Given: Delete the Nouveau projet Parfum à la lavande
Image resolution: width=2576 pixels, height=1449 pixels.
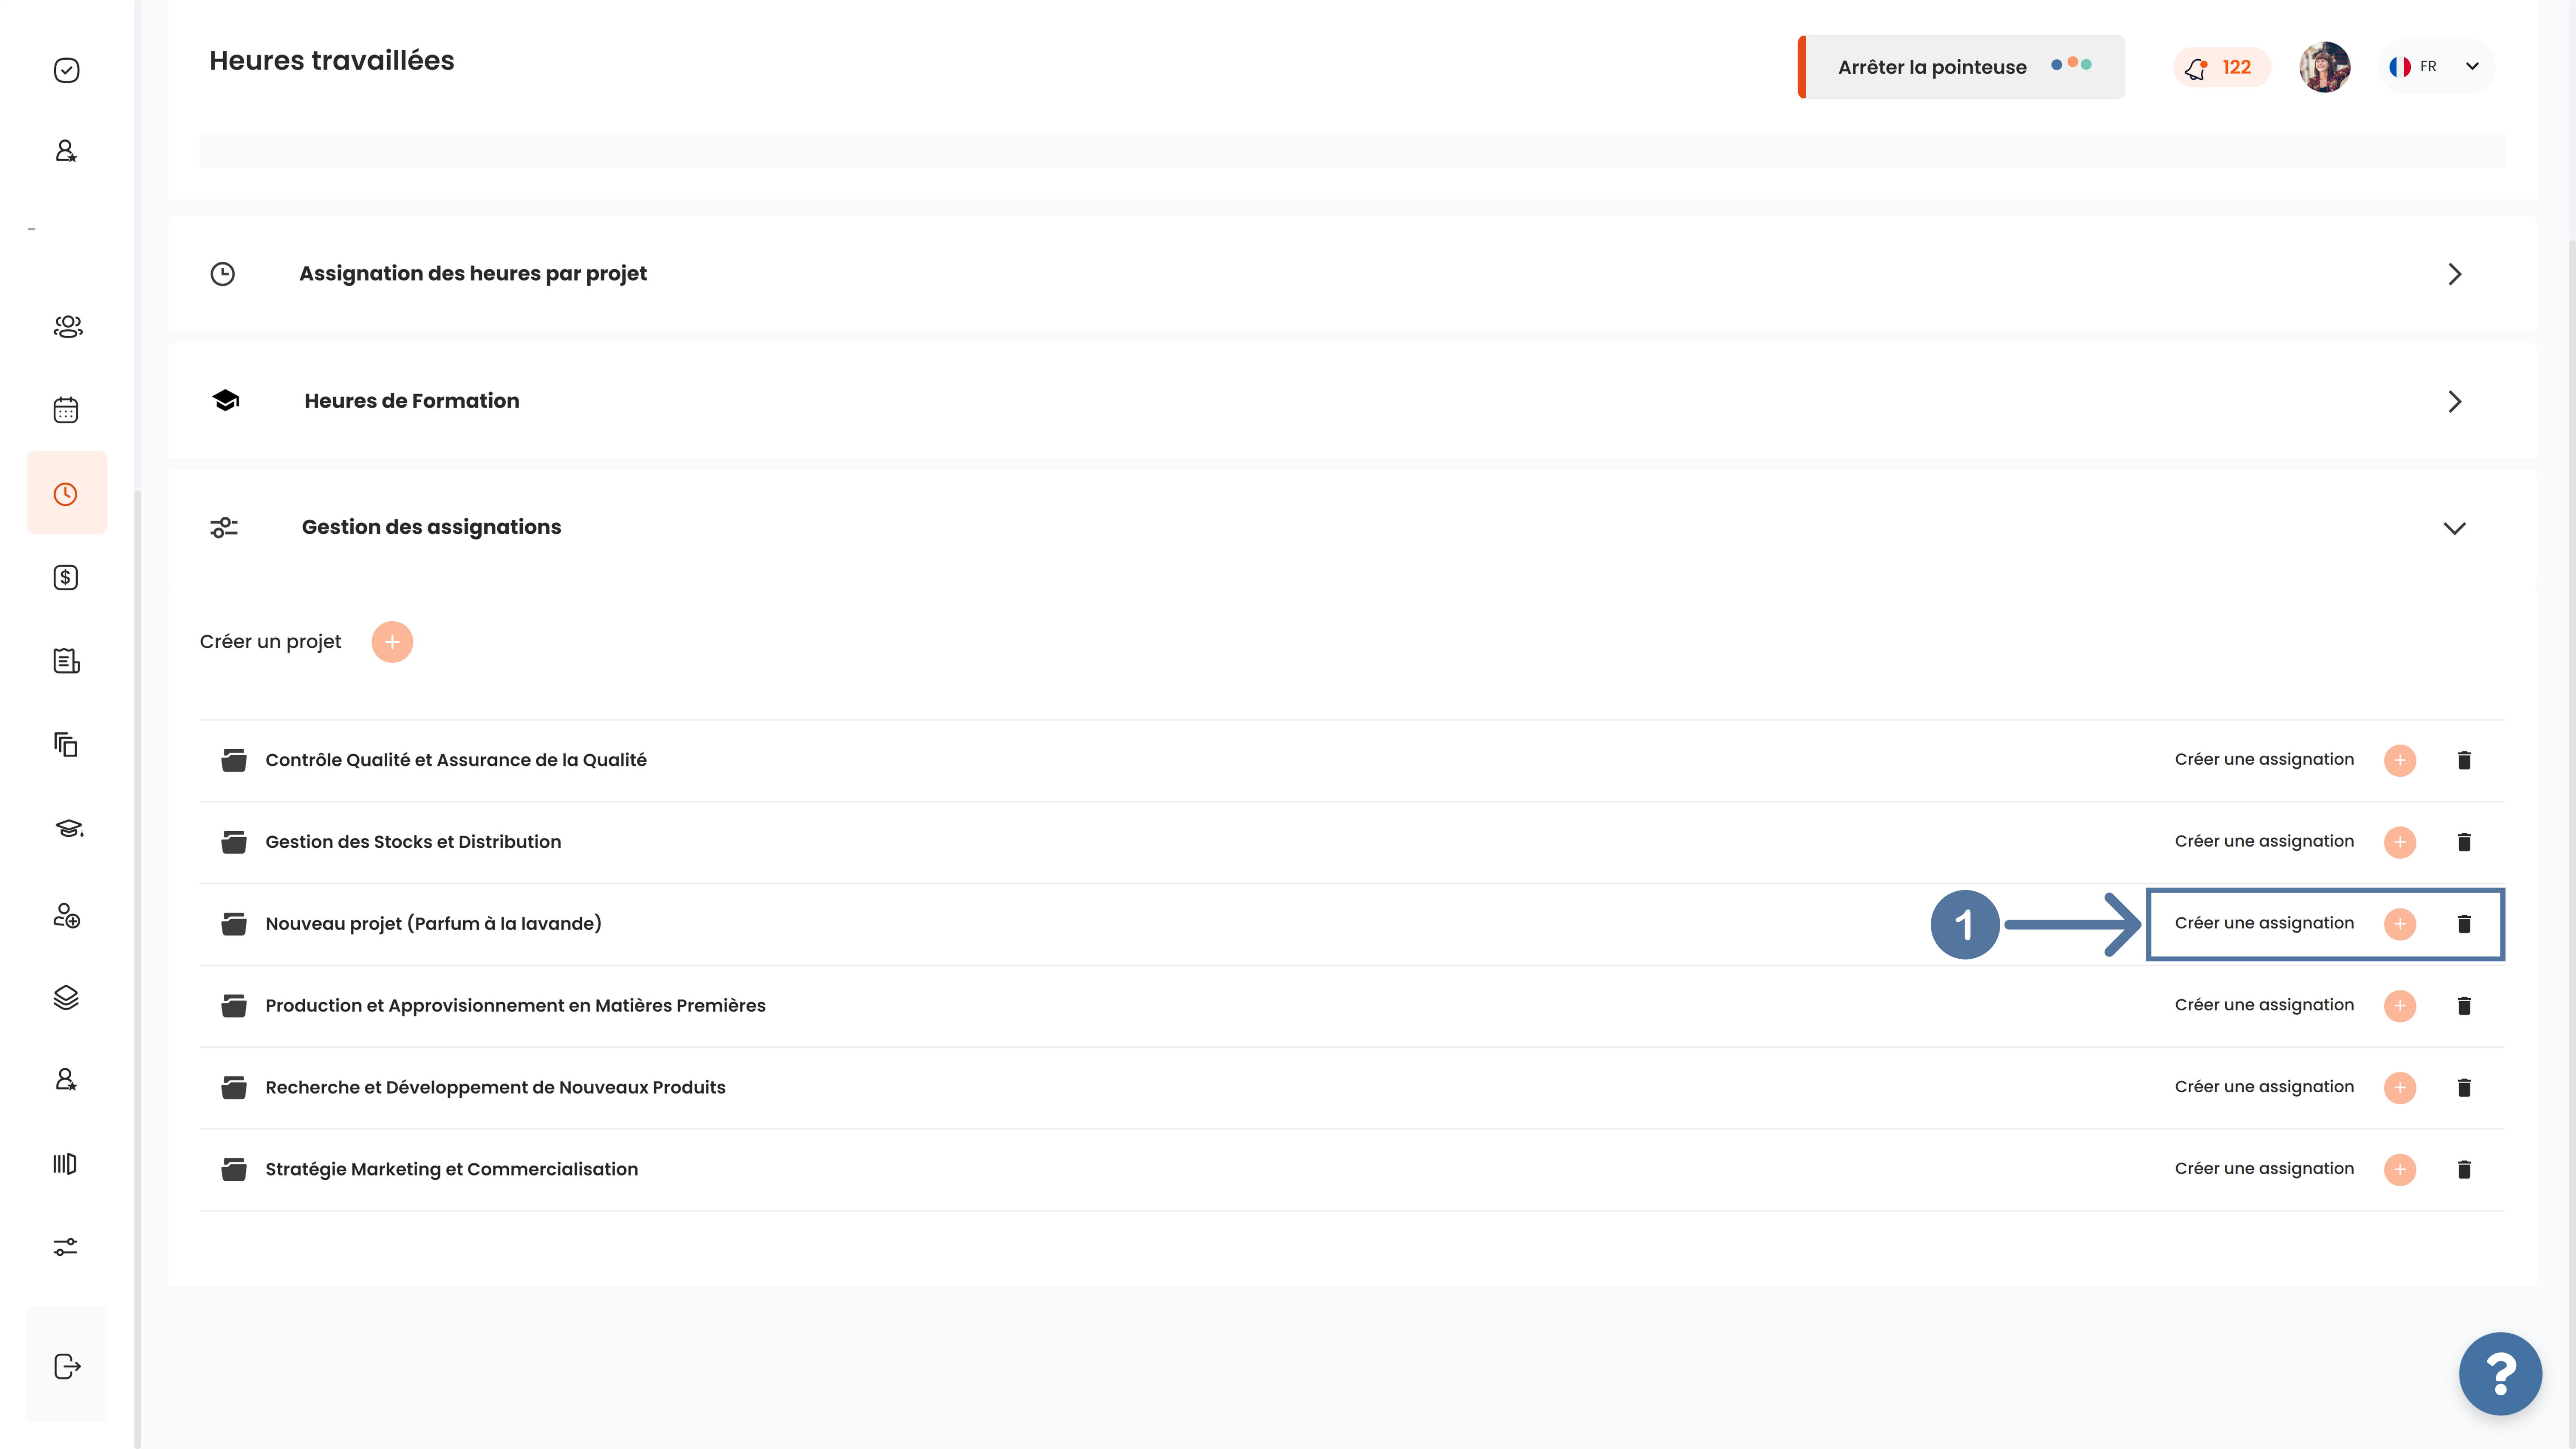Looking at the screenshot, I should (x=2464, y=924).
